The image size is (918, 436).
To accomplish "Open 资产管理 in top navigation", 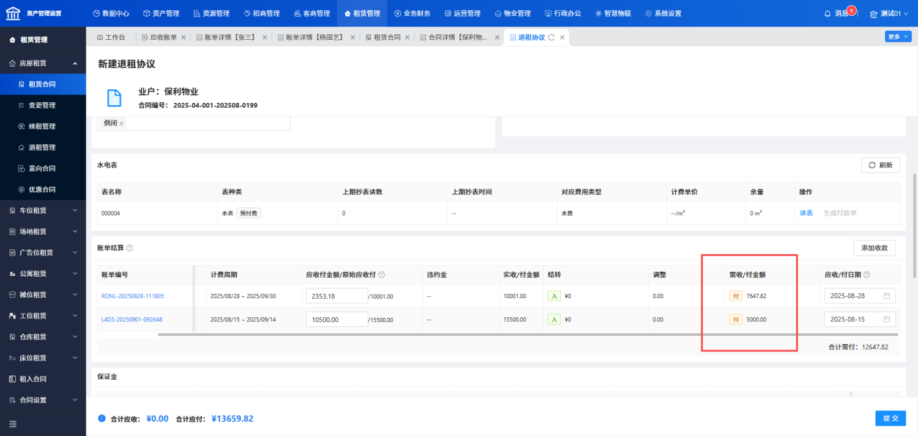I will tap(161, 13).
